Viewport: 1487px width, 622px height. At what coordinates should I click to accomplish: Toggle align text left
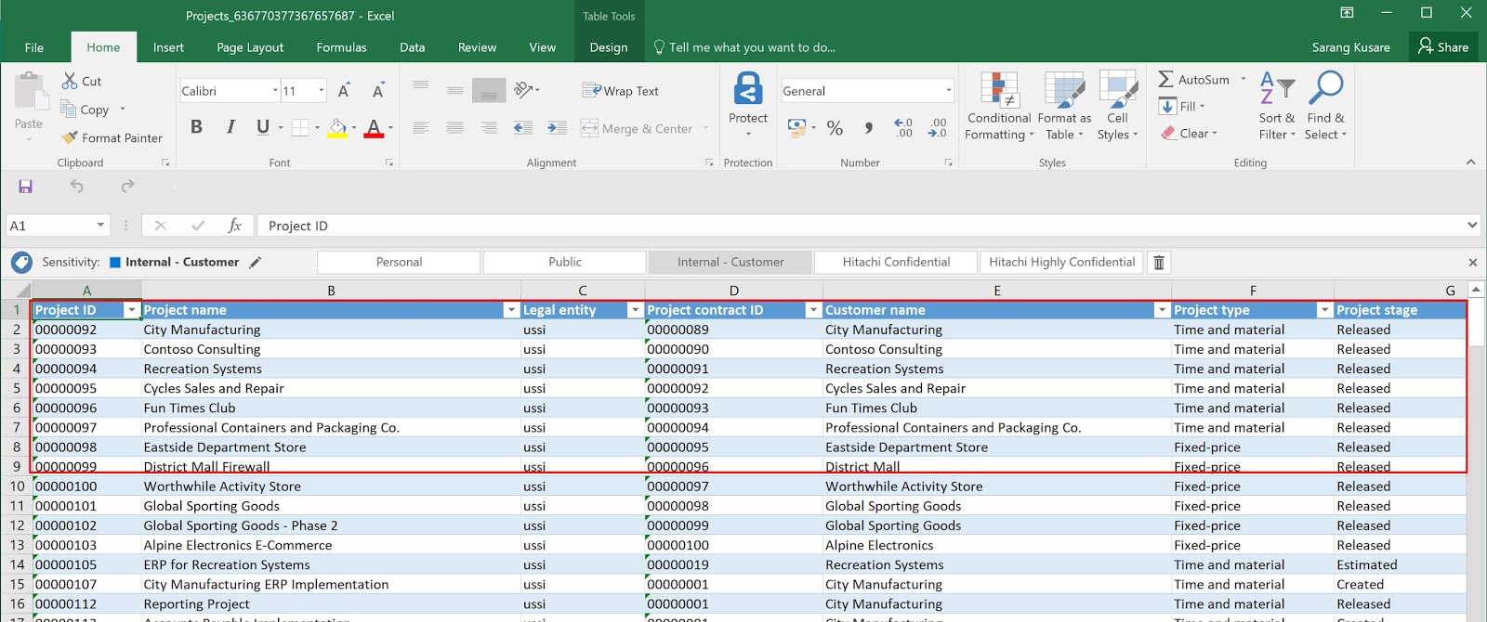(421, 127)
